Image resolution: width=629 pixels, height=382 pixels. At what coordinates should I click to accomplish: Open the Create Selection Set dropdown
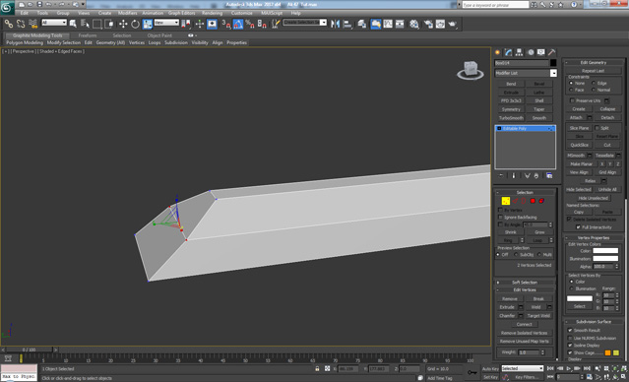pos(305,23)
